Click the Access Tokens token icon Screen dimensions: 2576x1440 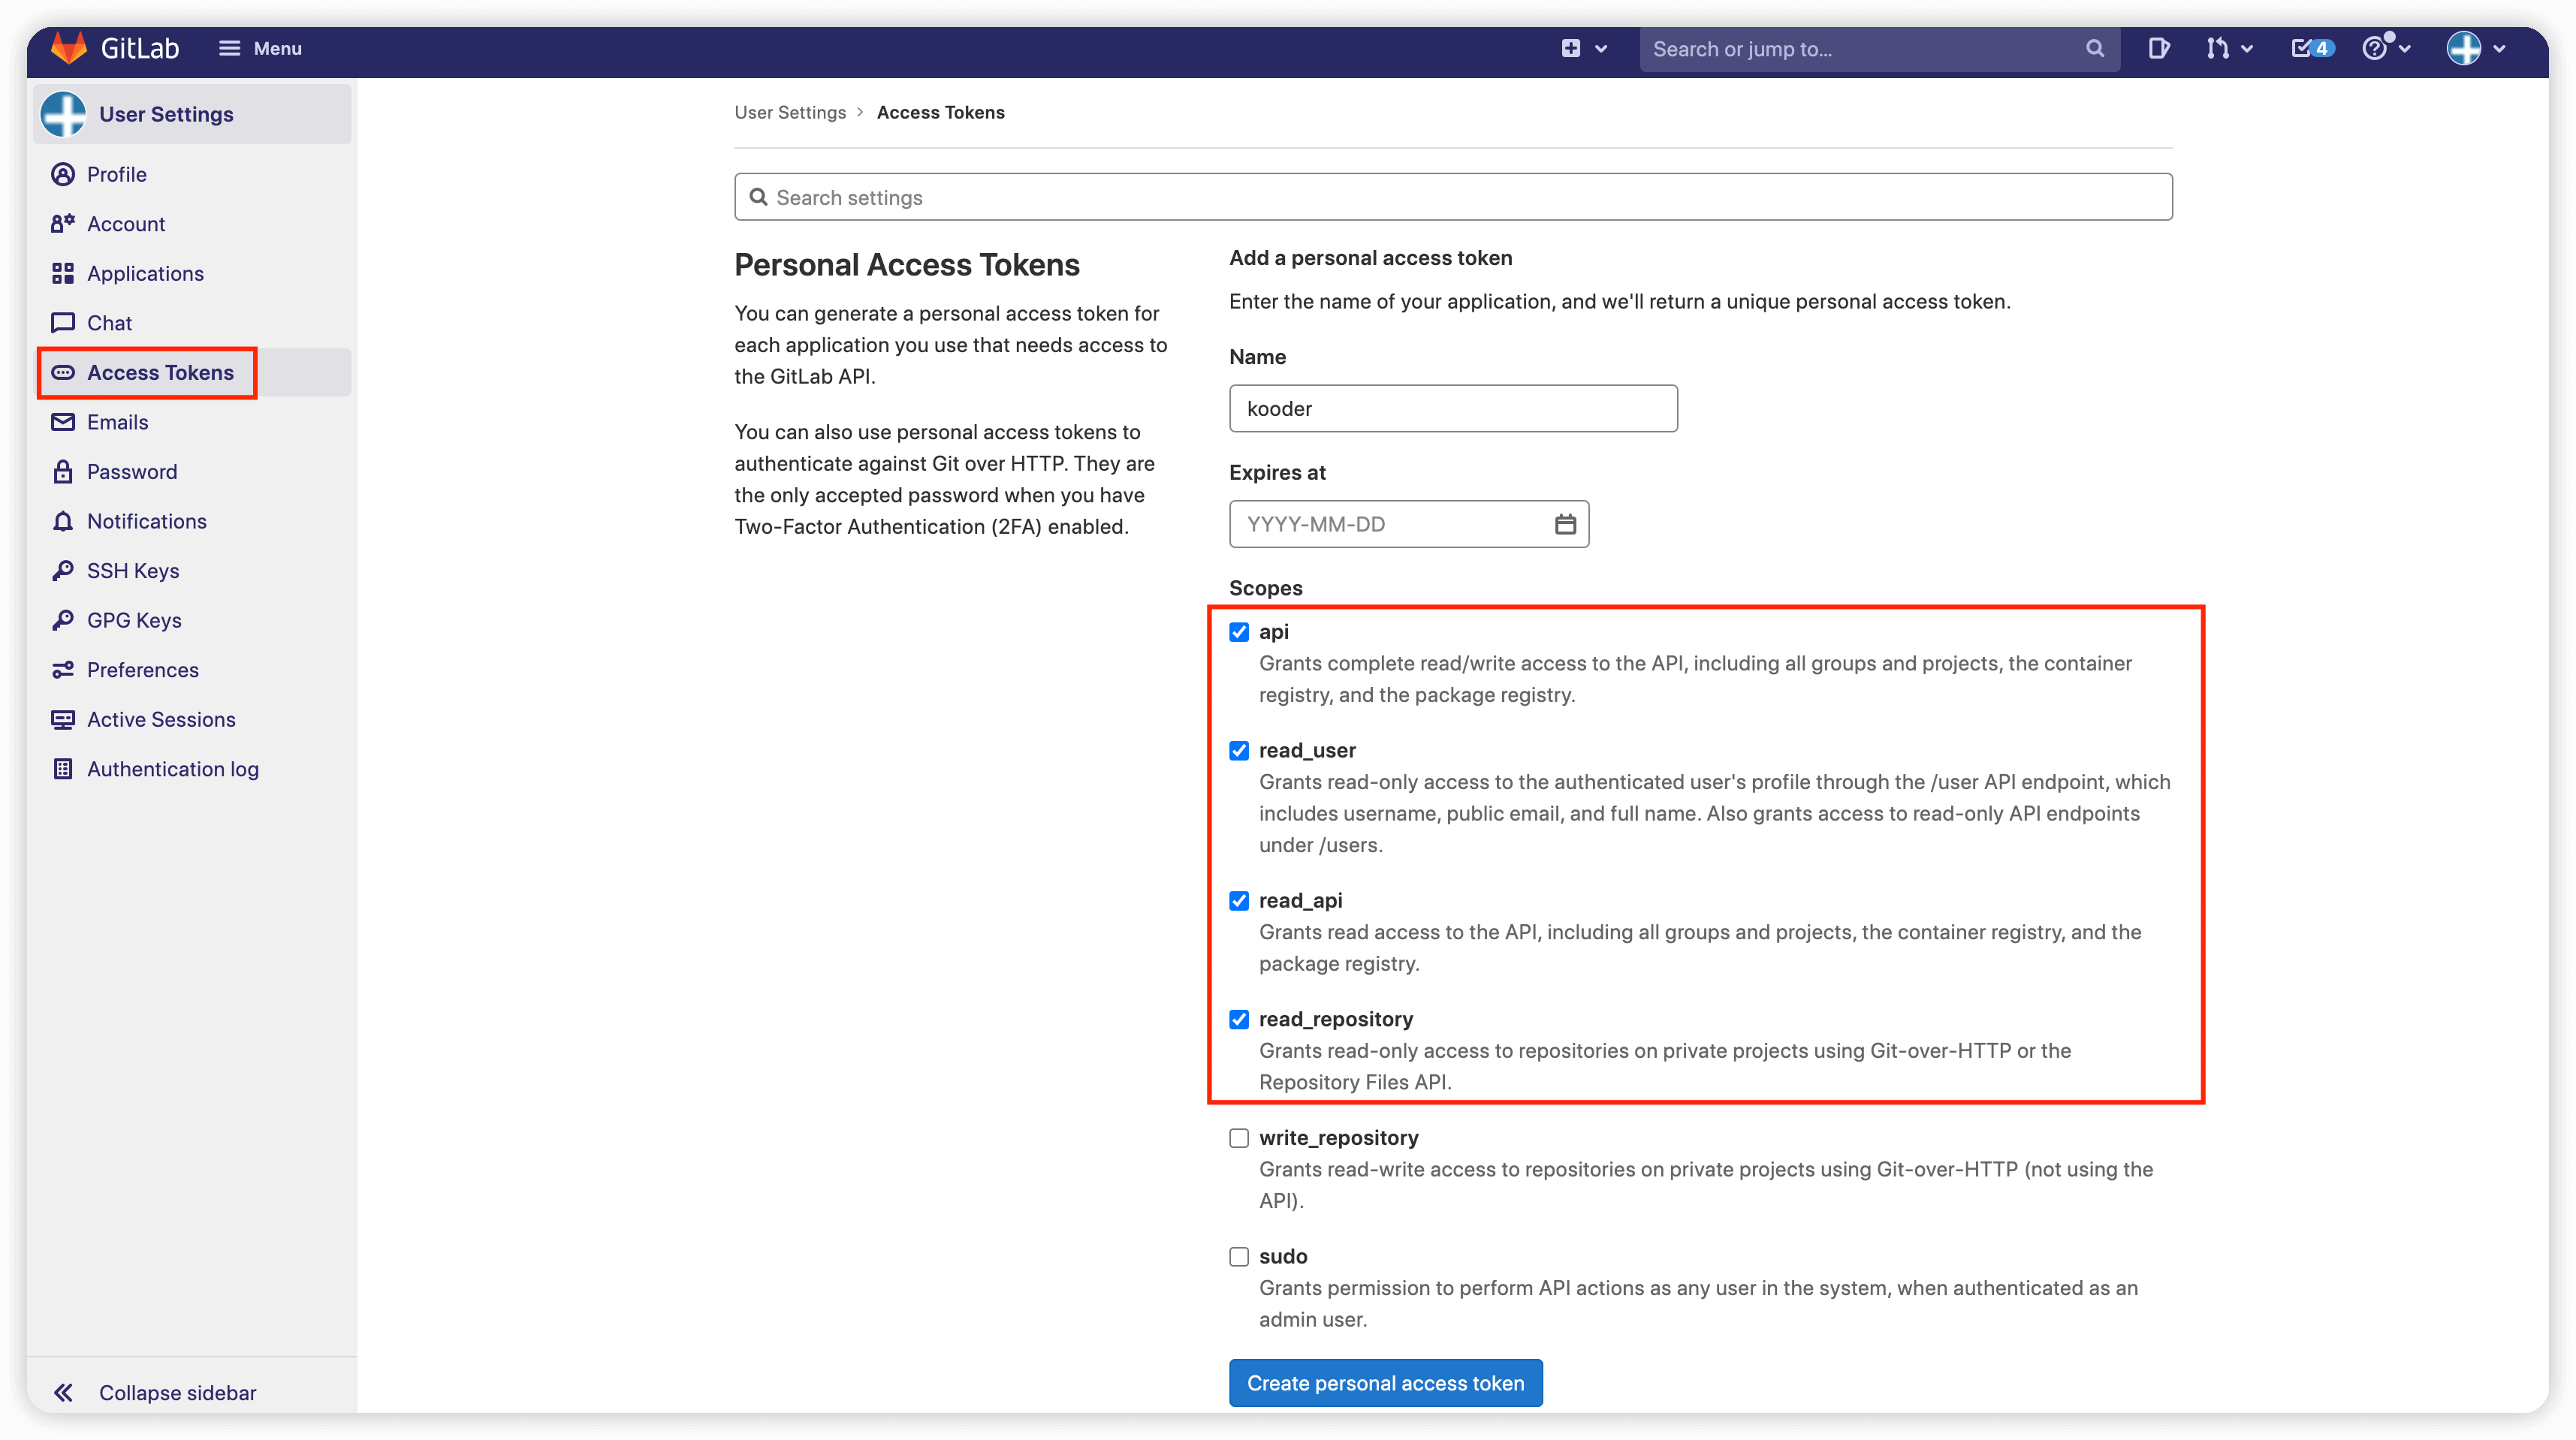click(x=63, y=372)
